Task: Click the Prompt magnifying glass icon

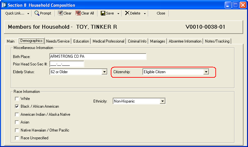Action: (x=37, y=13)
